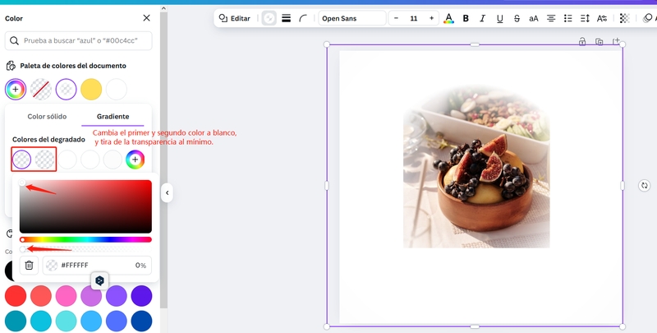Toggle italic formatting
Image resolution: width=657 pixels, height=333 pixels.
(x=482, y=18)
